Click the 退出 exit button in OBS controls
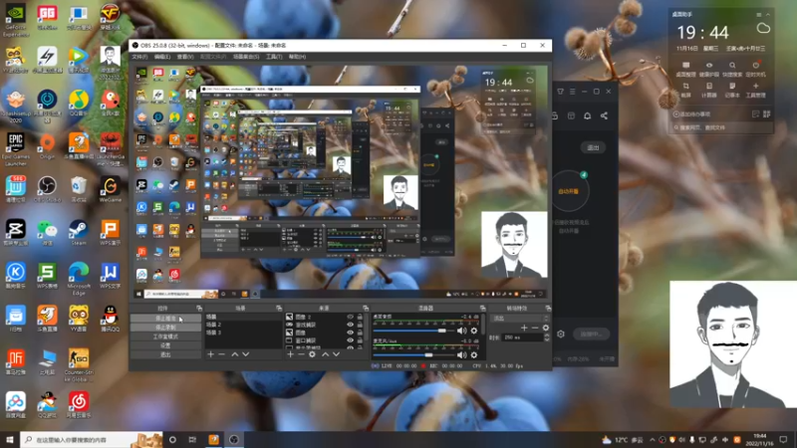This screenshot has width=797, height=448. coord(165,354)
